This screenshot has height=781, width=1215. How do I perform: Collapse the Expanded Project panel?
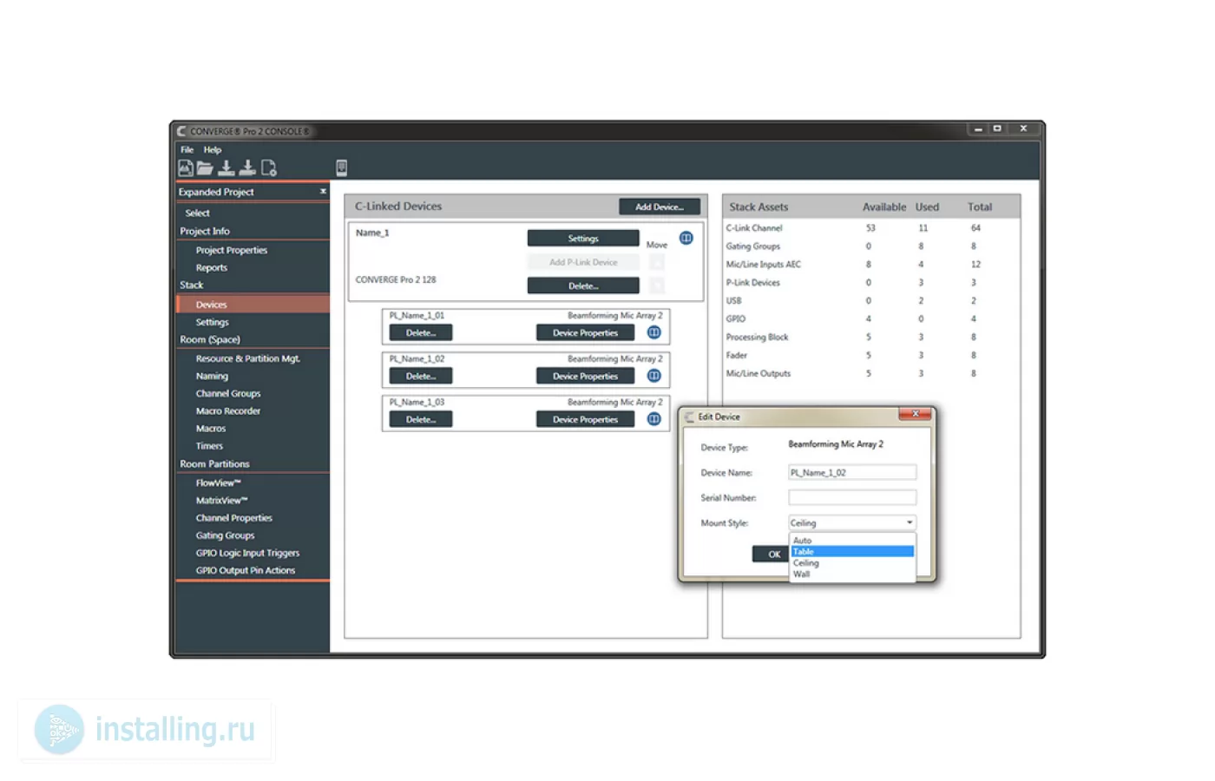tap(323, 192)
